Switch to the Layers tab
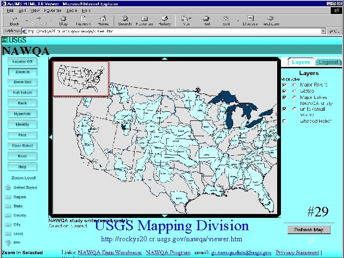 coord(301,62)
